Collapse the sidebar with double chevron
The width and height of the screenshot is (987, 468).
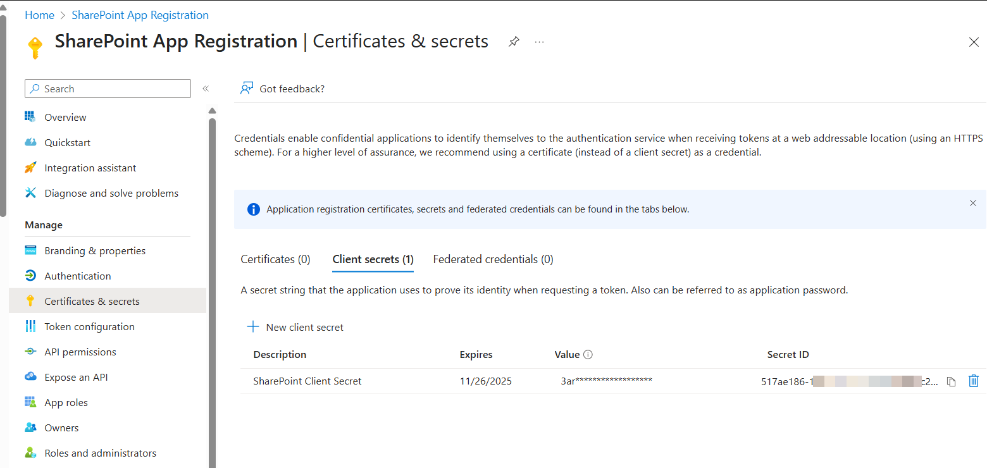pos(206,89)
